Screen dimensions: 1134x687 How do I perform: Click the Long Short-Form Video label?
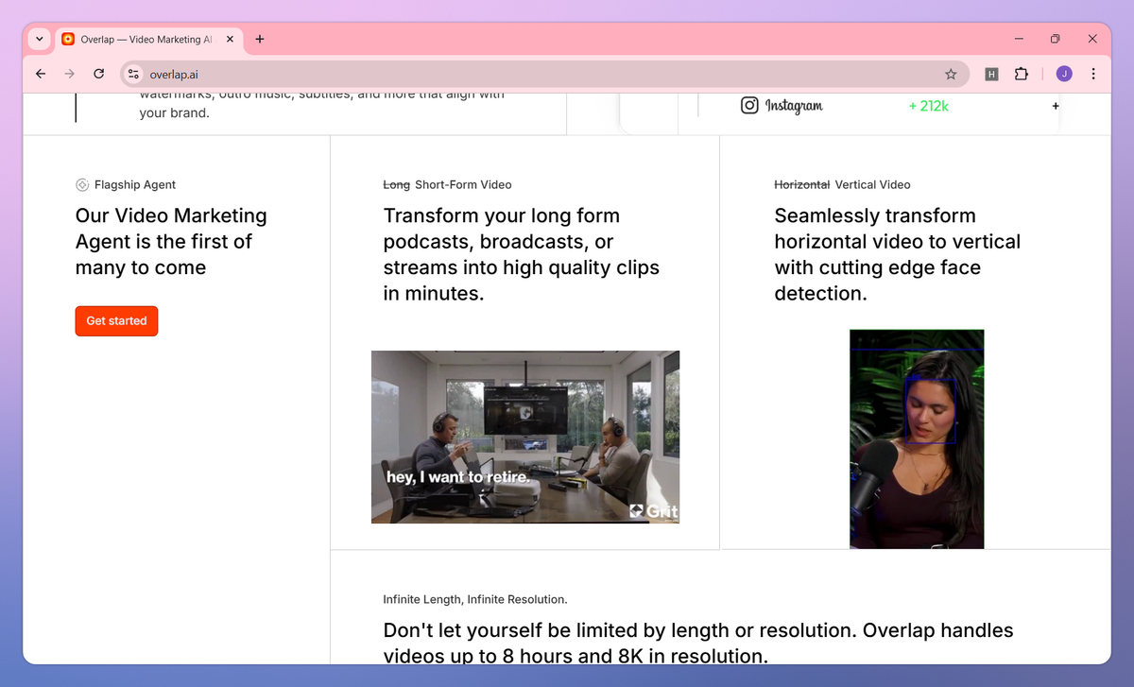[447, 185]
